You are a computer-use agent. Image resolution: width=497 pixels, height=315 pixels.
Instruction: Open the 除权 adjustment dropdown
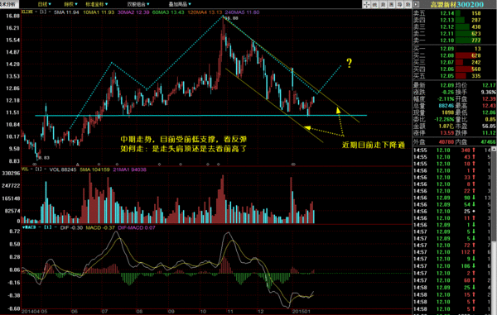coord(70,4)
